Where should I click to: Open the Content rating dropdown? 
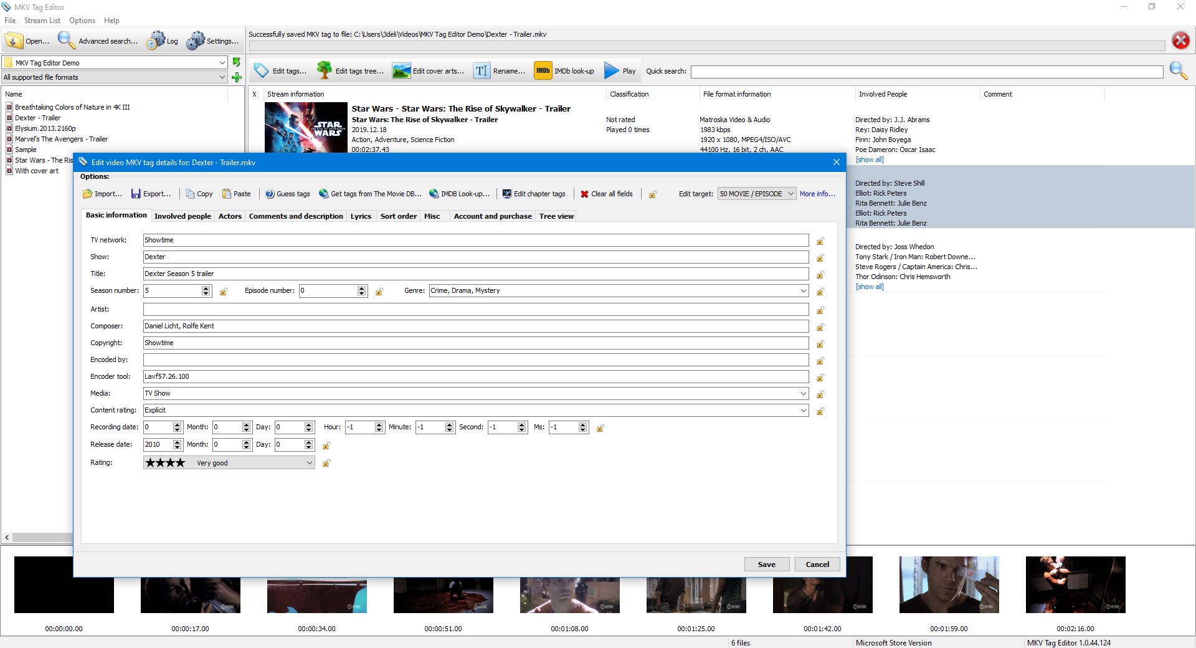pyautogui.click(x=803, y=410)
